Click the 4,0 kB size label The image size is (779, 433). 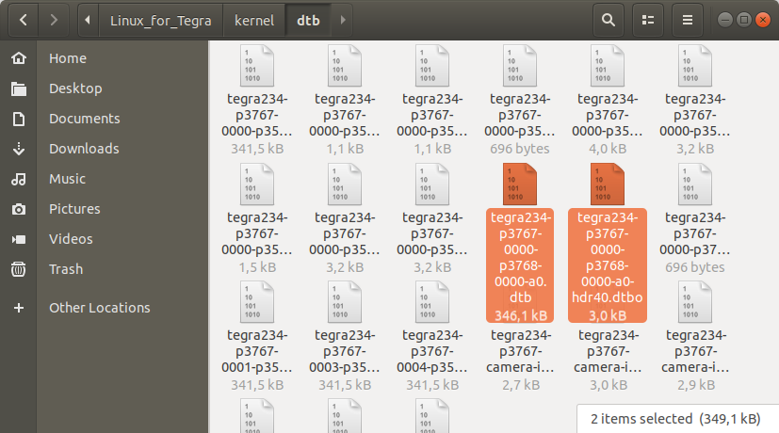click(x=608, y=149)
